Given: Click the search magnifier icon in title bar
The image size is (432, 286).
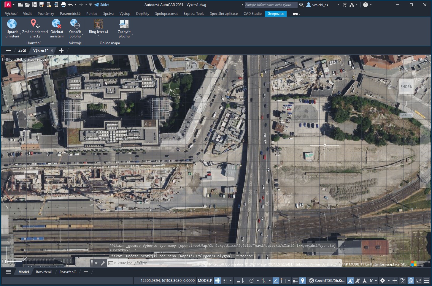Looking at the screenshot, I should click(301, 5).
